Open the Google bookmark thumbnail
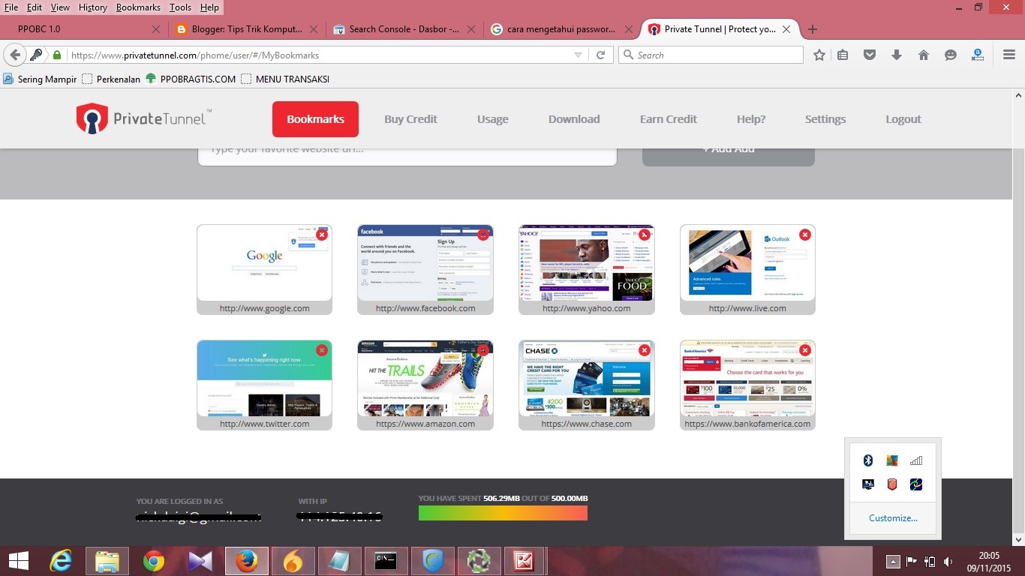This screenshot has width=1025, height=576. tap(264, 262)
